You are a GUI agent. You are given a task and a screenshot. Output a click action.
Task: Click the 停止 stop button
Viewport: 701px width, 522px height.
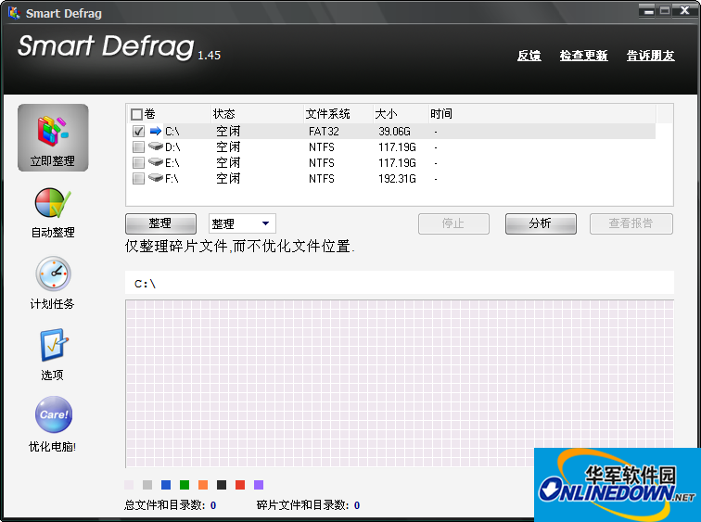click(453, 223)
